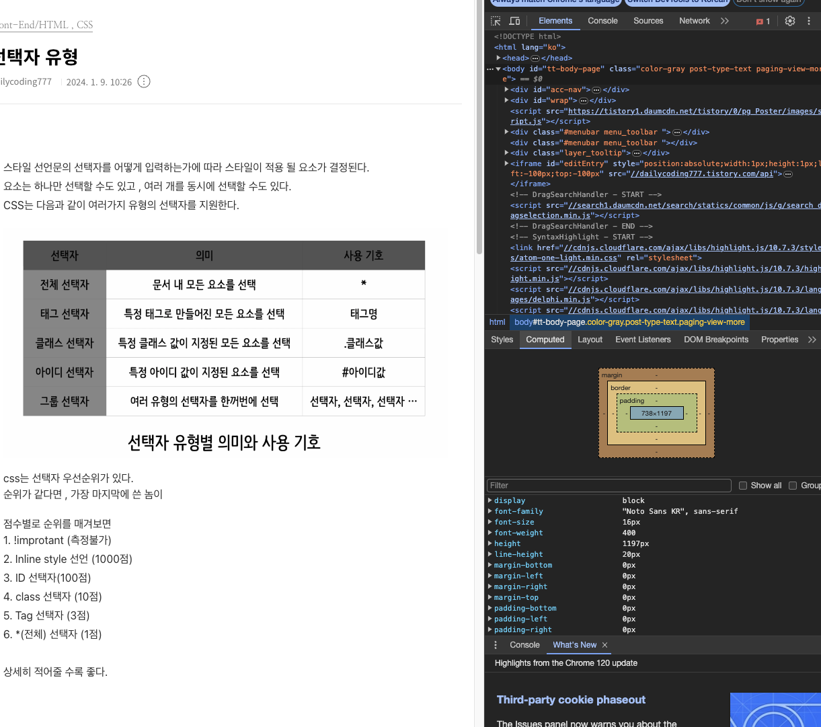Click the 738×1197 content box in box model
Viewport: 821px width, 727px height.
point(656,413)
